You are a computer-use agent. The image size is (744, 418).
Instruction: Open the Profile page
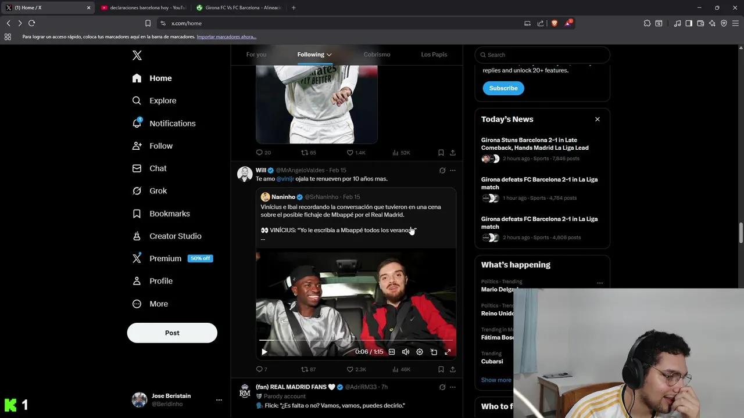[x=152, y=281]
